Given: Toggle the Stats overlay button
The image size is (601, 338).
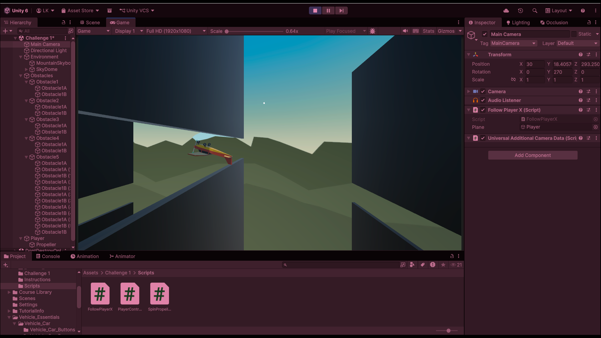Looking at the screenshot, I should [428, 31].
